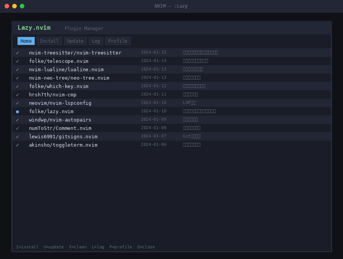Click the L=log shortcut hint
Screen dimensions: 343x259
pos(98,247)
